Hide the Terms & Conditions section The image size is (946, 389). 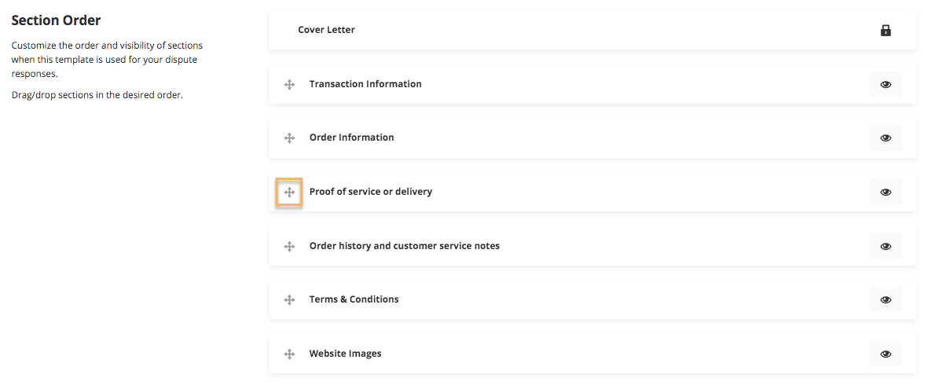pyautogui.click(x=885, y=299)
